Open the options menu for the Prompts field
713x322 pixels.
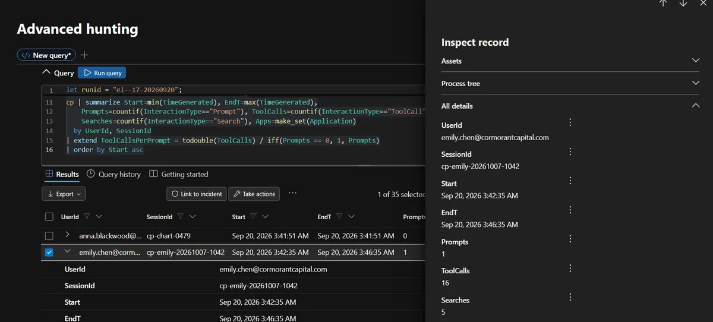[570, 239]
